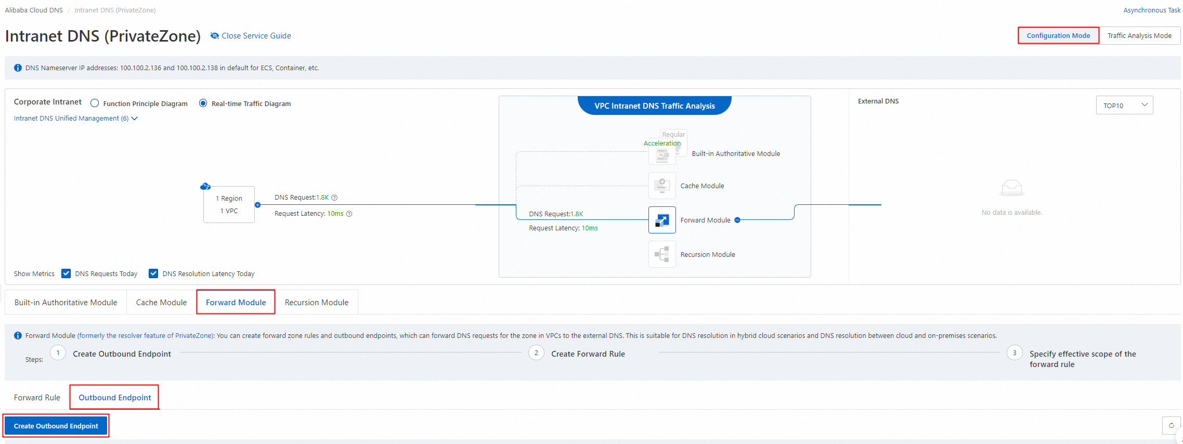Toggle DNS Resolution Latency Today checkbox

coord(153,273)
